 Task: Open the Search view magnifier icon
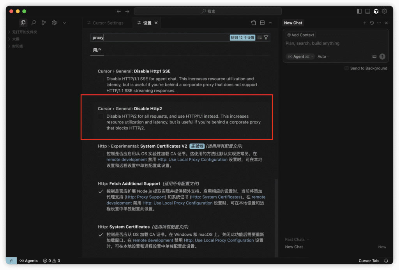(x=34, y=23)
